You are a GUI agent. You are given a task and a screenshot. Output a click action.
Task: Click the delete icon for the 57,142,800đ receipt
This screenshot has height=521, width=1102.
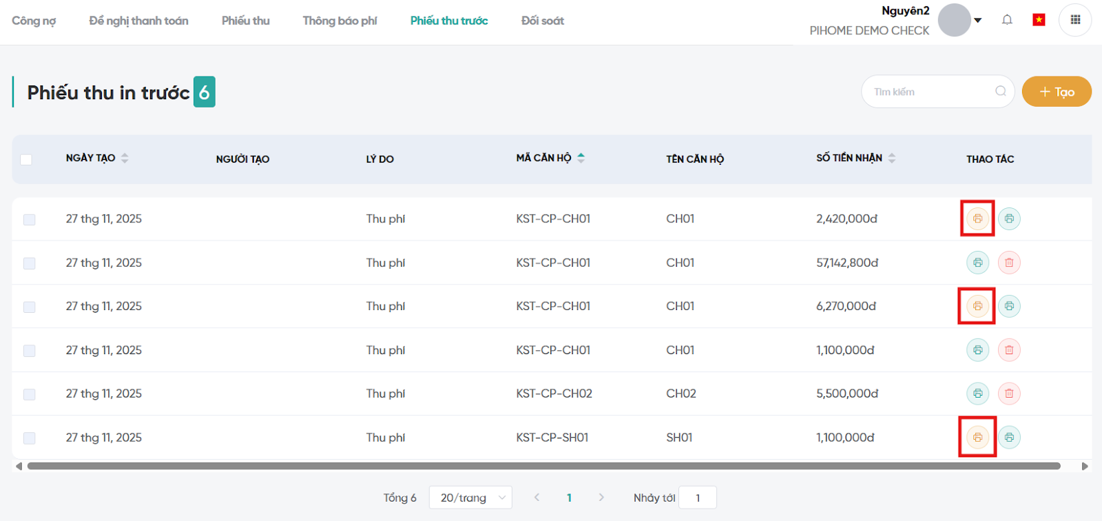point(1009,263)
